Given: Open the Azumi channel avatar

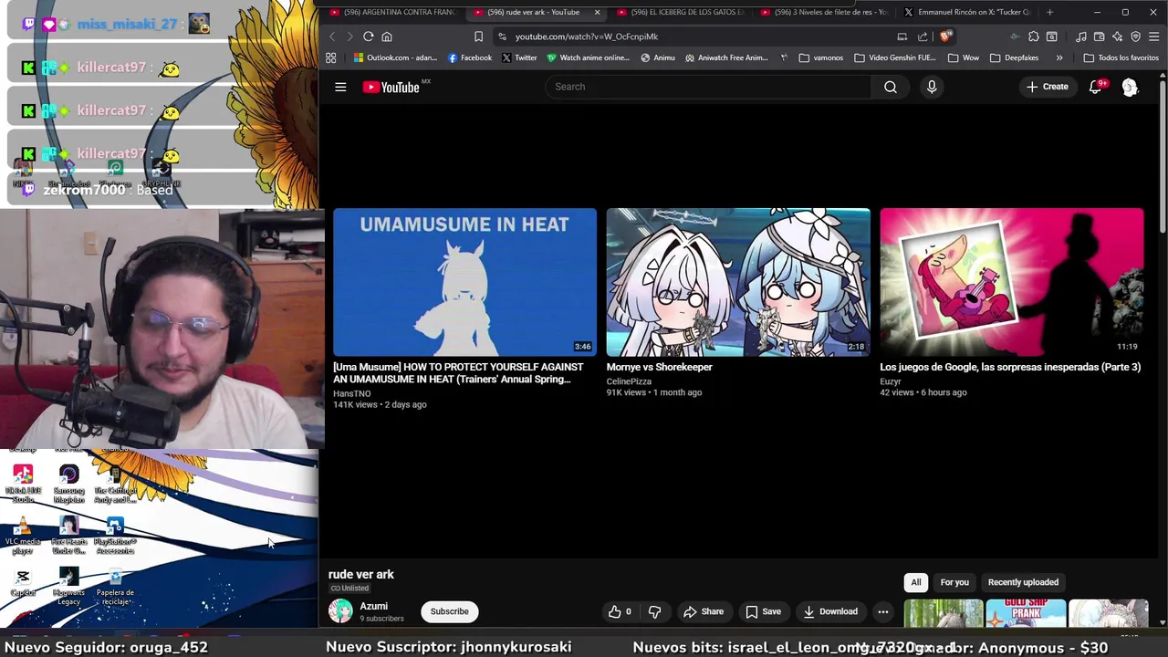Looking at the screenshot, I should click(x=340, y=611).
